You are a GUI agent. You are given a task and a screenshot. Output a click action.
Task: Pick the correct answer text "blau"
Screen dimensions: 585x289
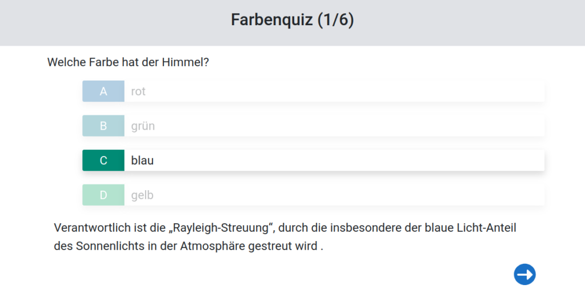(142, 160)
